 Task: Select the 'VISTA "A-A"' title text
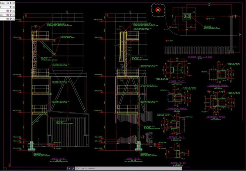pos(58,159)
